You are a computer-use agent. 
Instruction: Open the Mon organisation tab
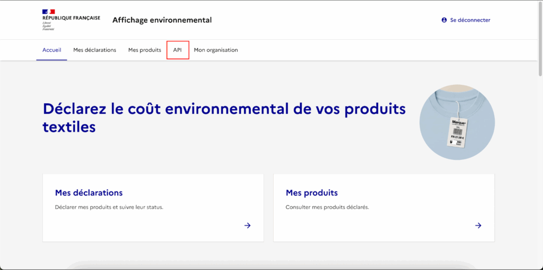[216, 50]
